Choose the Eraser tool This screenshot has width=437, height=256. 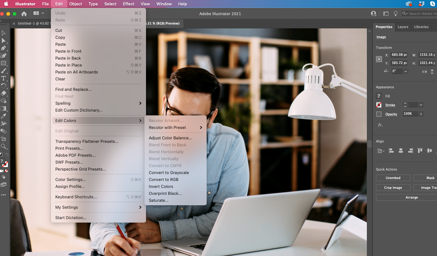pos(3,93)
